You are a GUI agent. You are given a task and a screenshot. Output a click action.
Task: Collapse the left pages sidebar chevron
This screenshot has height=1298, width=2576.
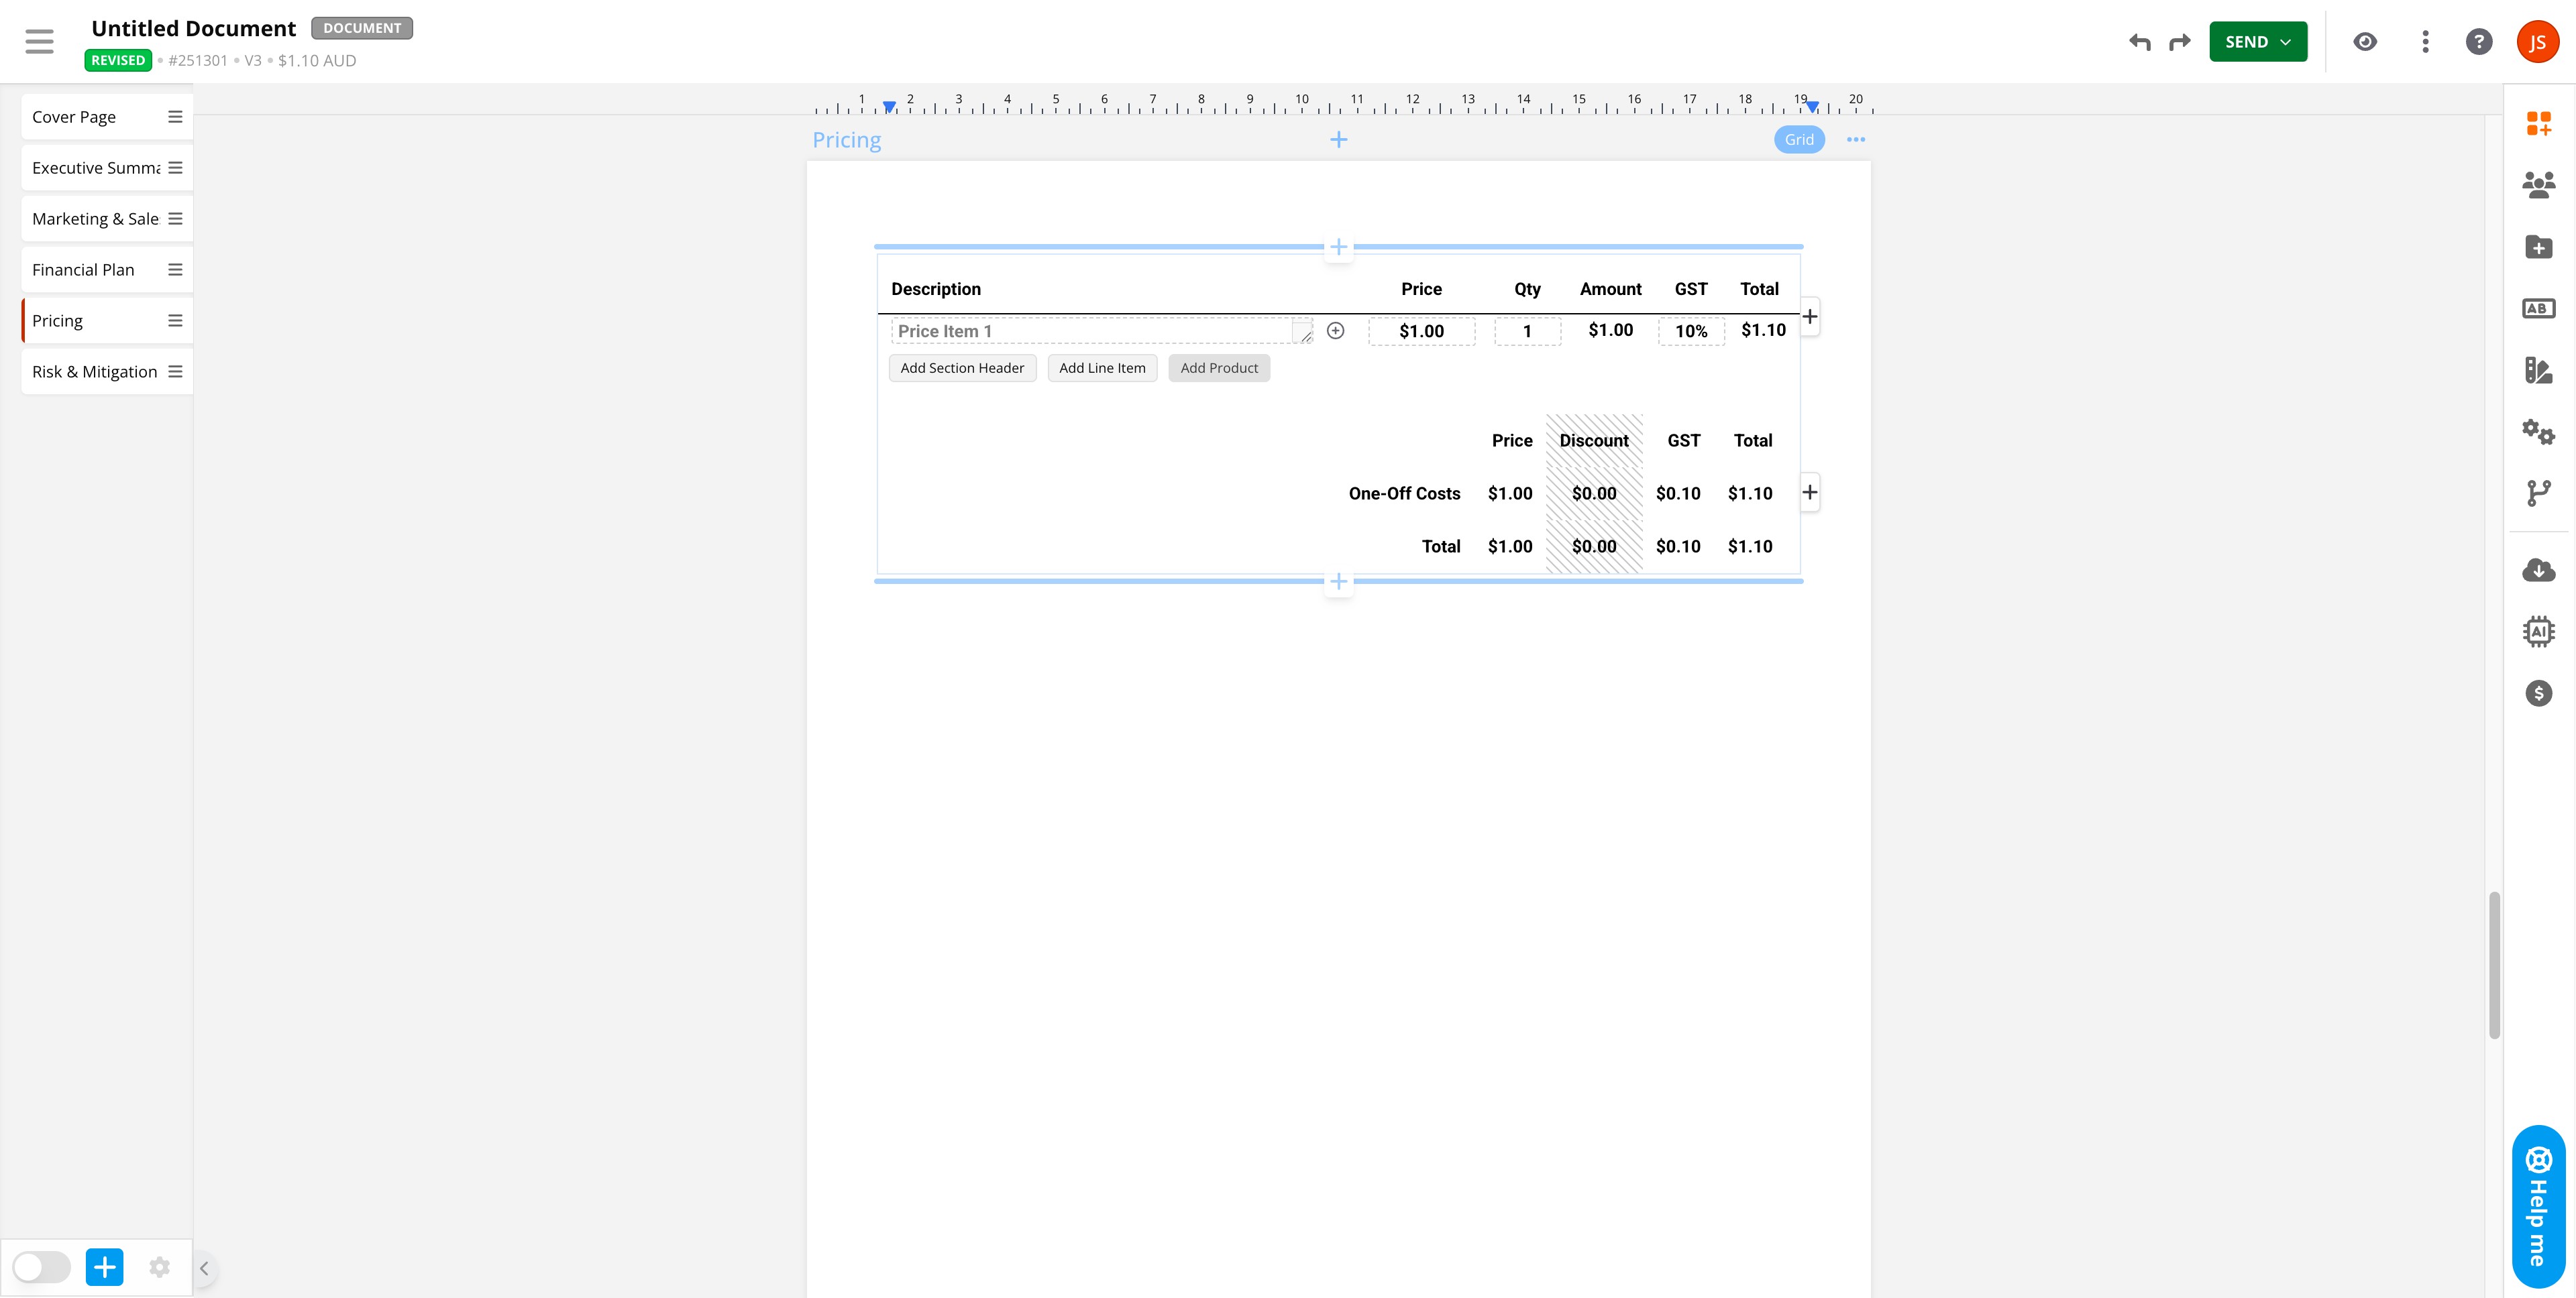[x=204, y=1268]
